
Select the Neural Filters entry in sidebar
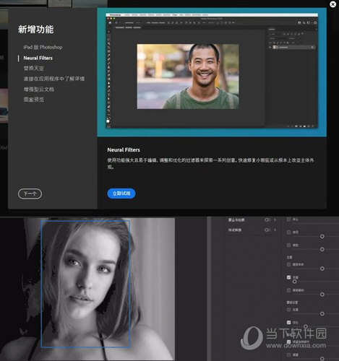click(x=38, y=58)
